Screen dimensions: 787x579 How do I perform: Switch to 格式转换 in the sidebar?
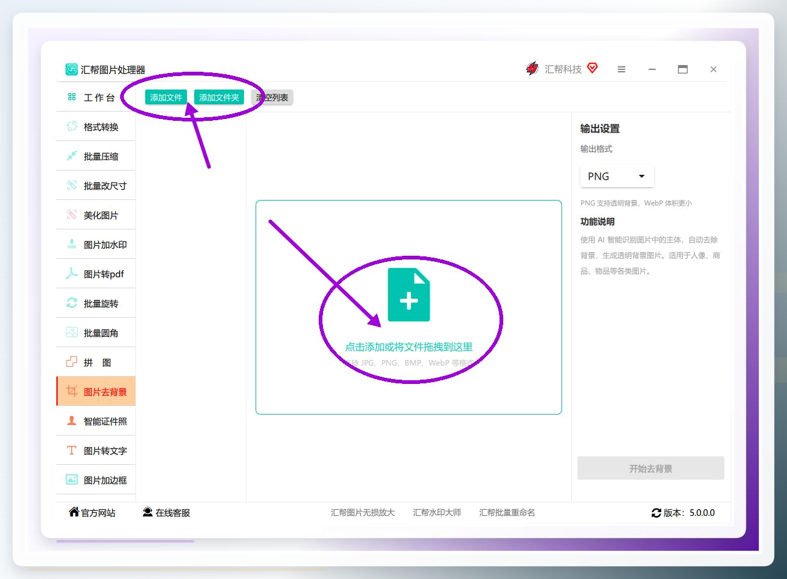coord(96,127)
